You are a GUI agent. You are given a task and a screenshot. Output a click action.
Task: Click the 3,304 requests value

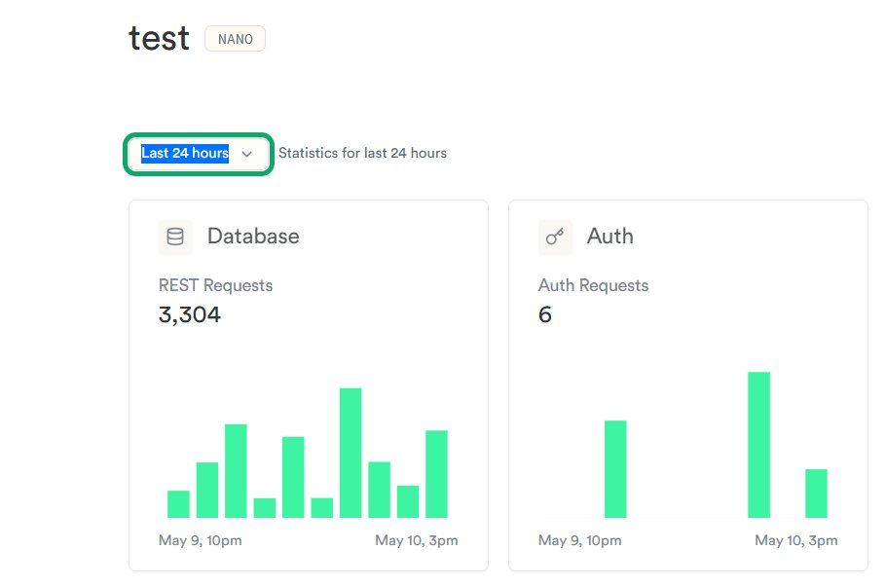[x=189, y=314]
